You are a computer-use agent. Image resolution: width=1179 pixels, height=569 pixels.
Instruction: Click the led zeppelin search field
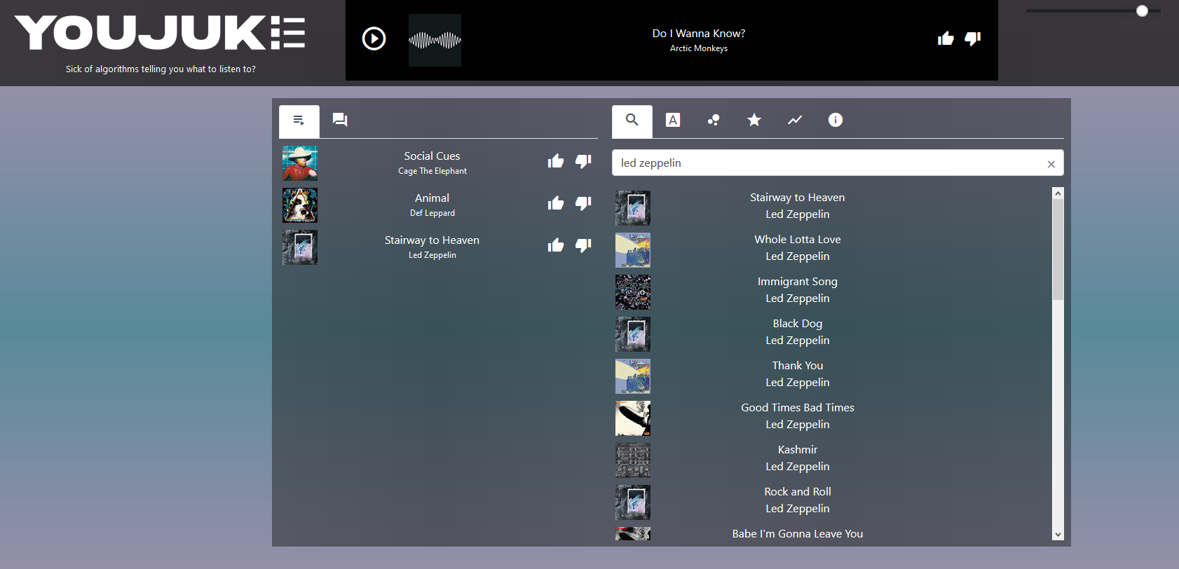[x=827, y=163]
